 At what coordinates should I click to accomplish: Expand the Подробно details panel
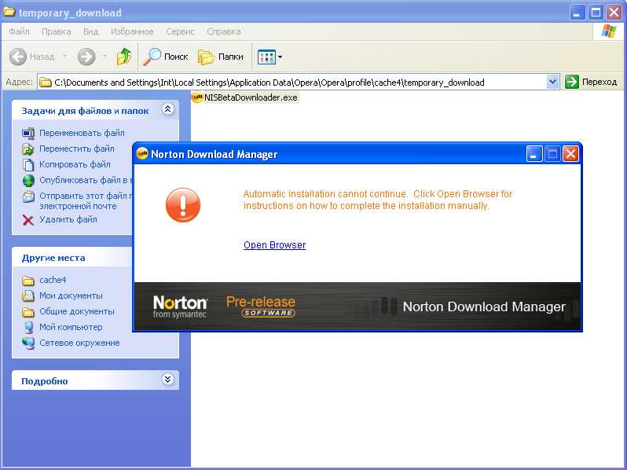click(x=168, y=379)
